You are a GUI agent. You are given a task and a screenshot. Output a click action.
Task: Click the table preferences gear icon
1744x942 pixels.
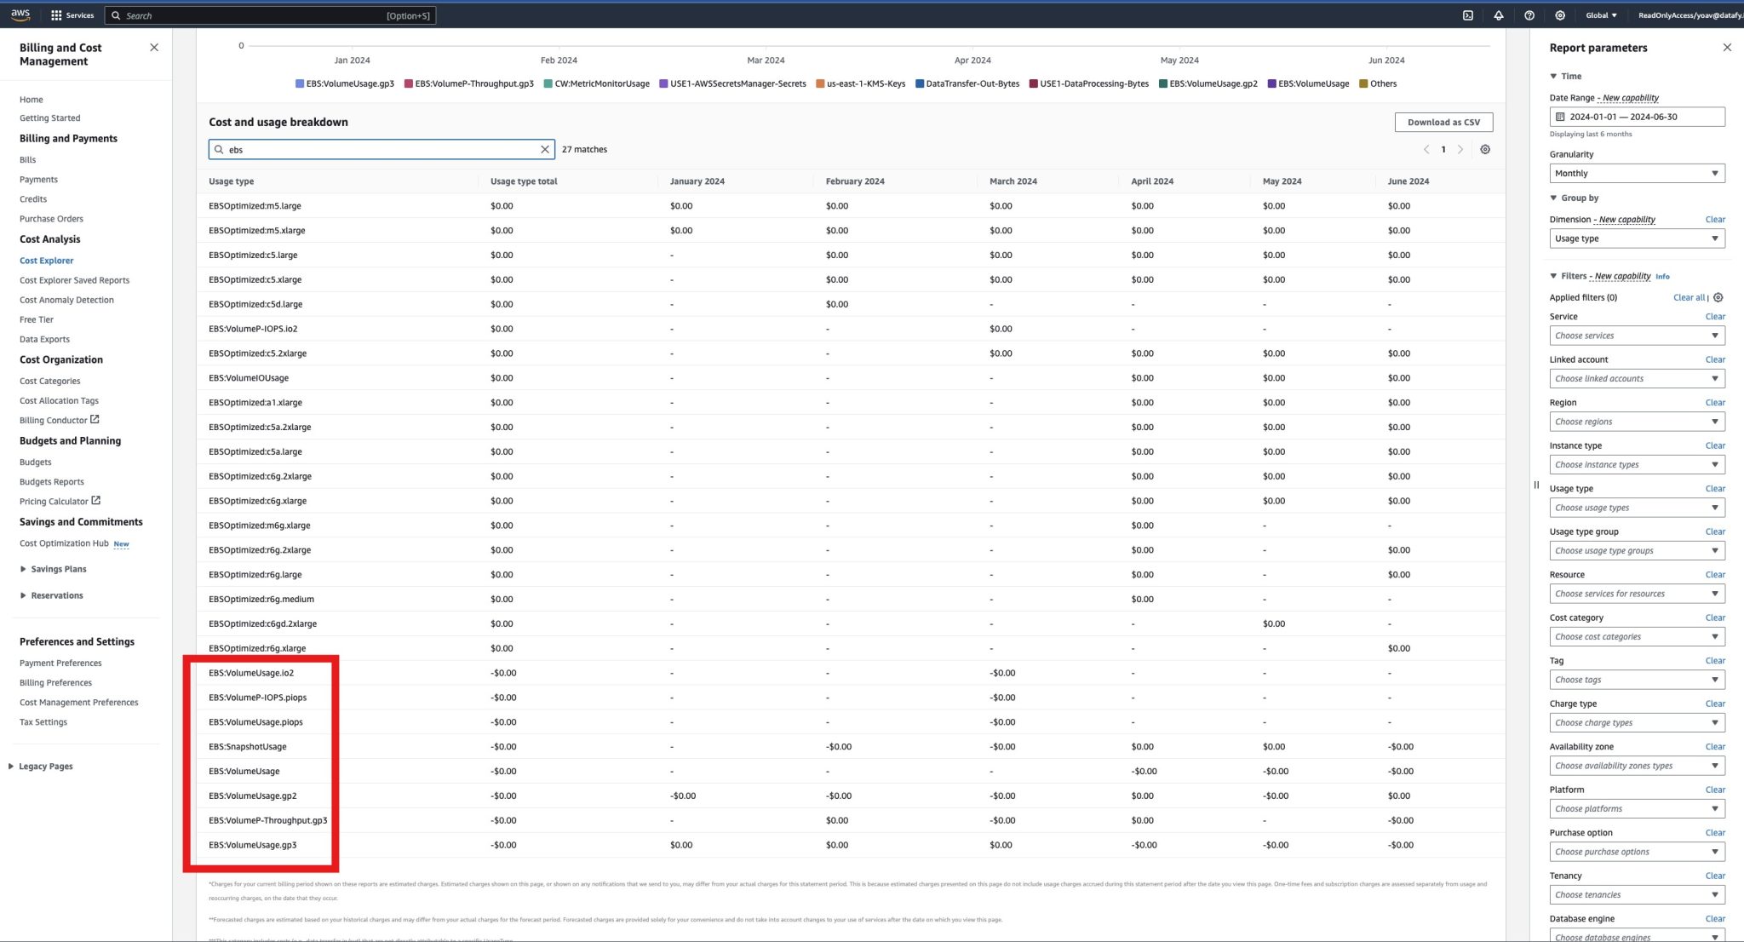tap(1485, 149)
